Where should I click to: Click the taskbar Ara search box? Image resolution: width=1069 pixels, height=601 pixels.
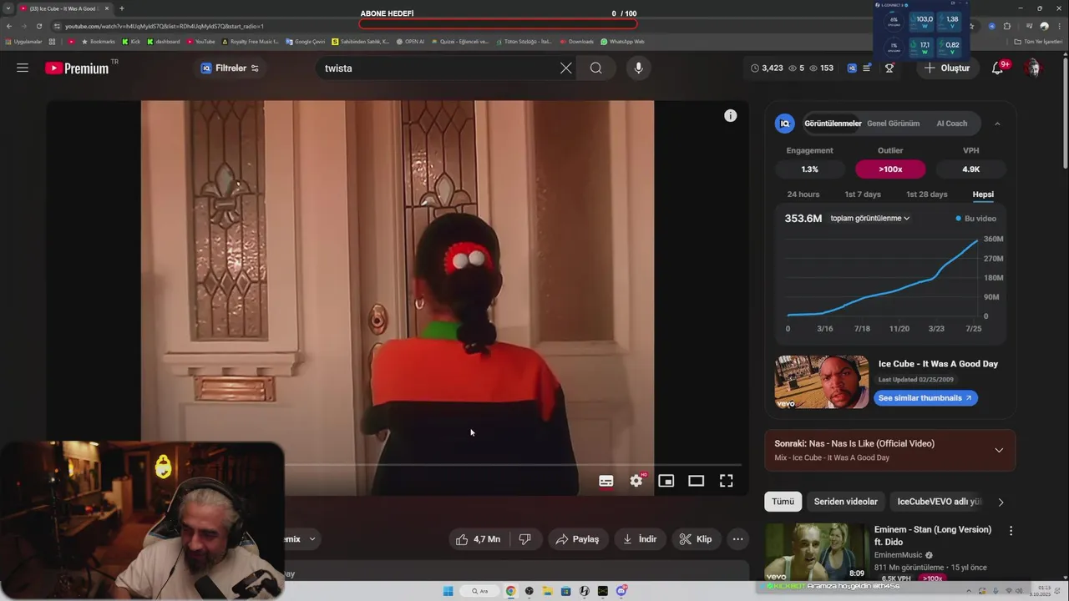(480, 591)
